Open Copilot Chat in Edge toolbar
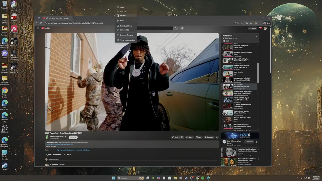322x181 pixels. (x=267, y=23)
